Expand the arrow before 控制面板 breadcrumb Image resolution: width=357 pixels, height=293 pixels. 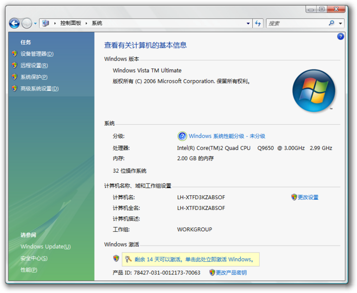coord(55,23)
